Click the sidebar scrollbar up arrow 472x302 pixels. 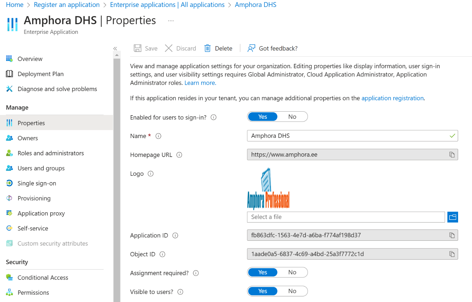coord(117,55)
